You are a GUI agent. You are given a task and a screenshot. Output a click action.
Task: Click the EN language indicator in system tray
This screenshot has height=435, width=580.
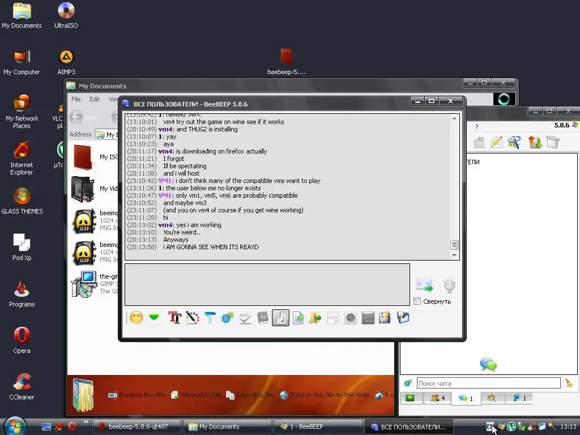click(x=490, y=427)
